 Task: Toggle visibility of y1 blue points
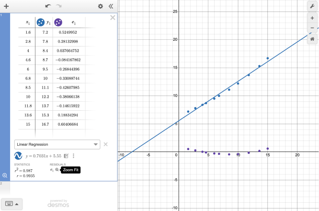coord(41,23)
